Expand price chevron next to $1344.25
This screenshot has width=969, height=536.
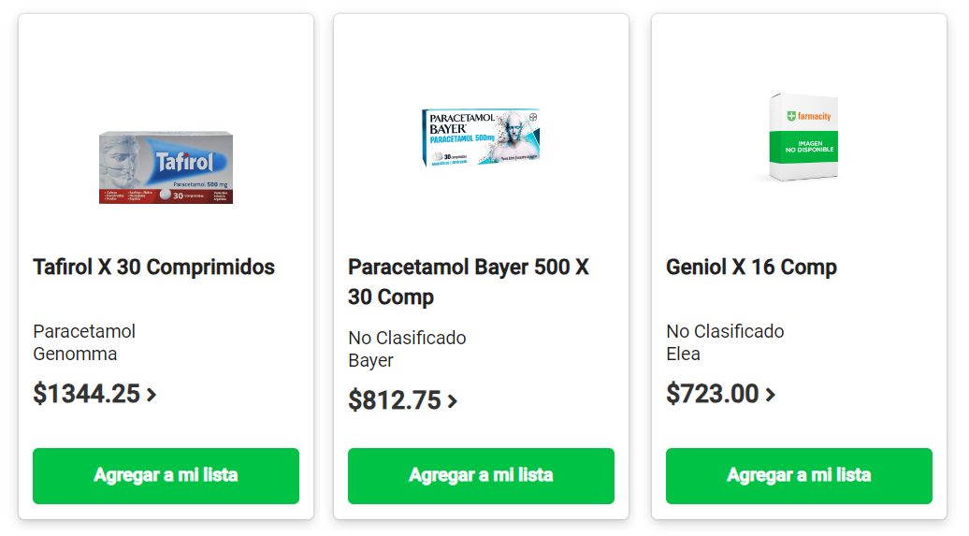(152, 395)
